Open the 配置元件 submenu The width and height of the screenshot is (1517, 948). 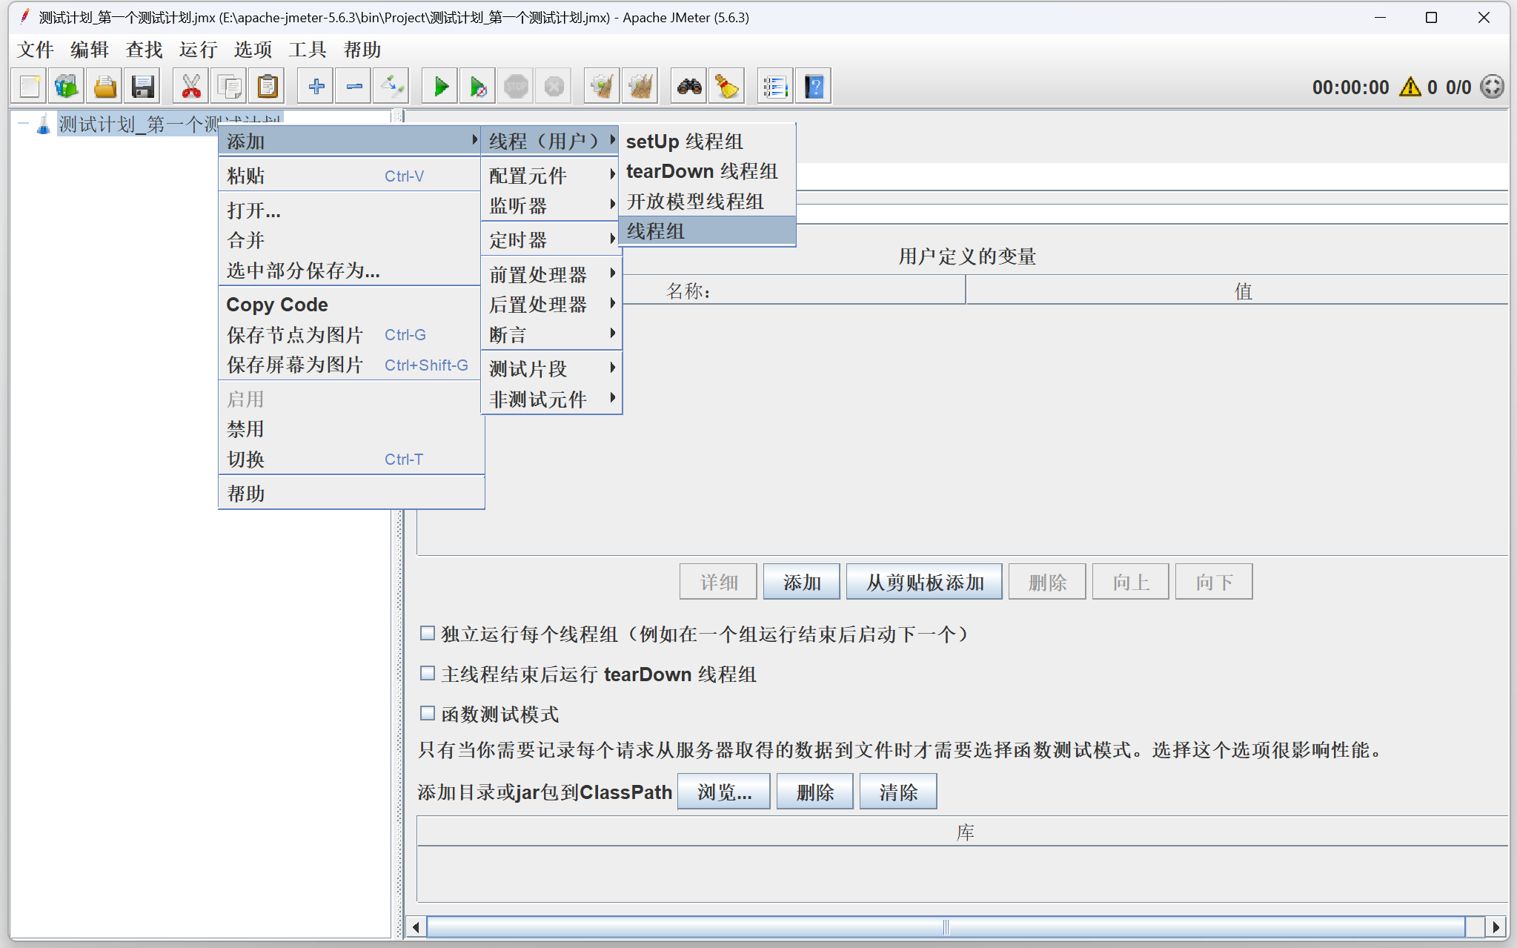(551, 176)
